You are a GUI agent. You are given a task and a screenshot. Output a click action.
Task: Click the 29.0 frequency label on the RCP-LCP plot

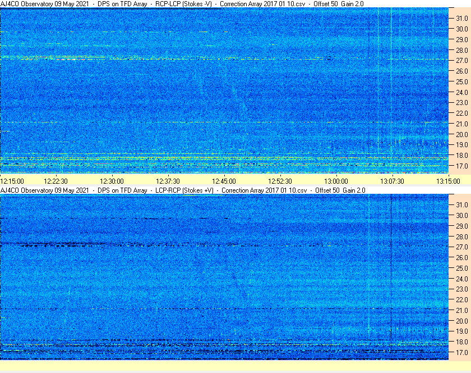[462, 39]
